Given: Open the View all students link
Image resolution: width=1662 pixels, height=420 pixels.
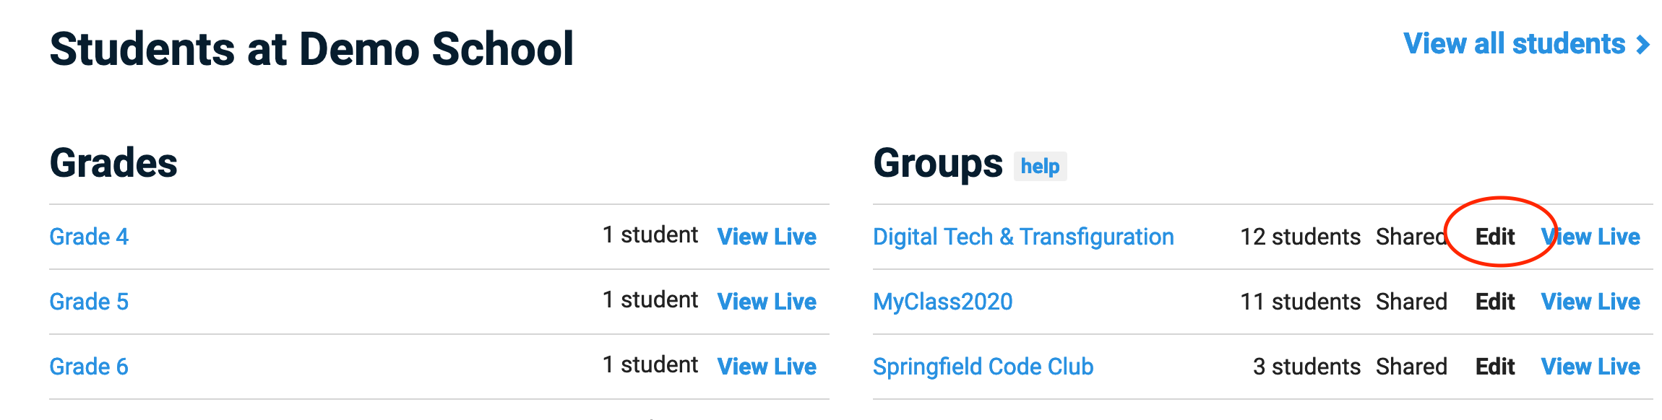Looking at the screenshot, I should point(1513,45).
